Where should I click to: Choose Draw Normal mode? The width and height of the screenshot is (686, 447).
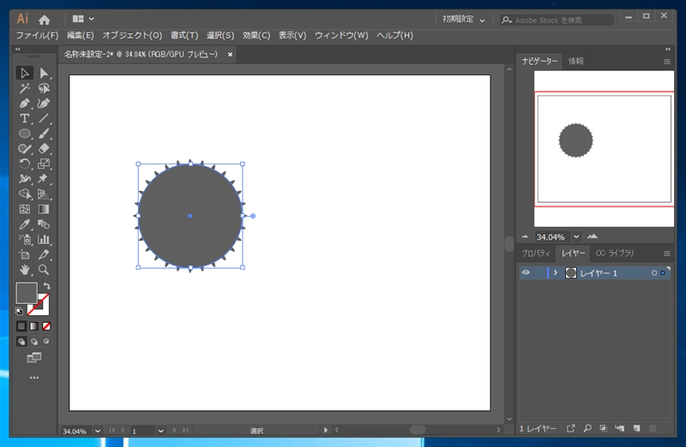coord(21,342)
